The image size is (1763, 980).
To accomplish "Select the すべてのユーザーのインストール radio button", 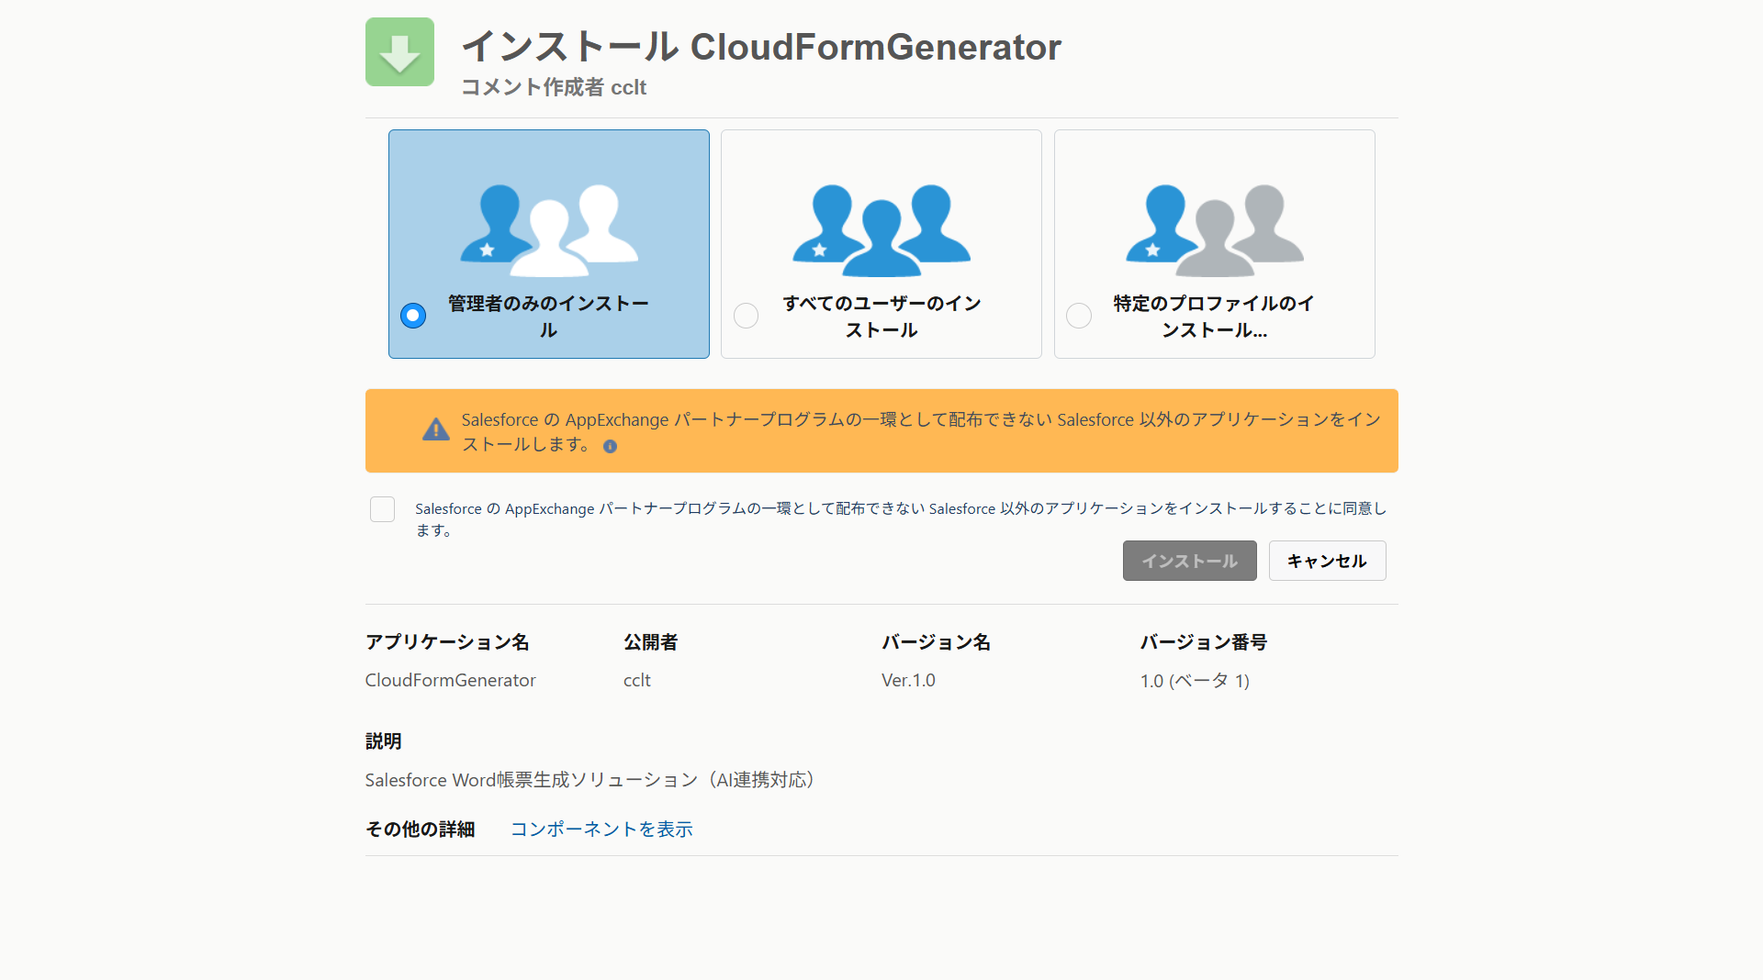I will [746, 316].
